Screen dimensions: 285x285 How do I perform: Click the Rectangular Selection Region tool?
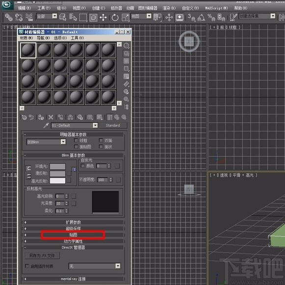pos(83,18)
